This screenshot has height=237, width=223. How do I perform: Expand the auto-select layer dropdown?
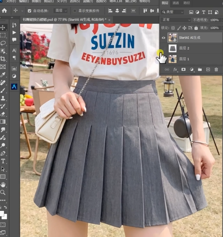(60, 11)
